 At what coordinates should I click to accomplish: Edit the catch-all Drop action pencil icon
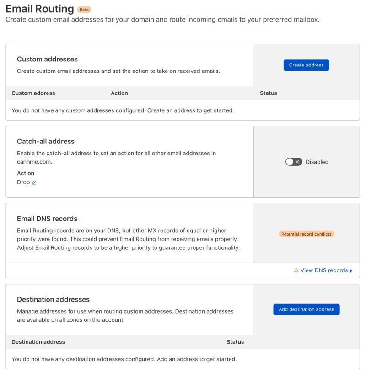34,182
